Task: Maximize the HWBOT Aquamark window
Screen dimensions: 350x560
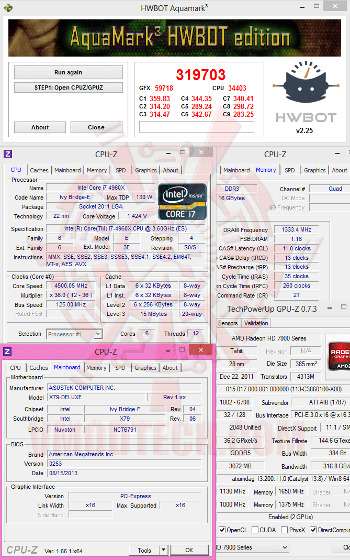Action: click(x=317, y=6)
